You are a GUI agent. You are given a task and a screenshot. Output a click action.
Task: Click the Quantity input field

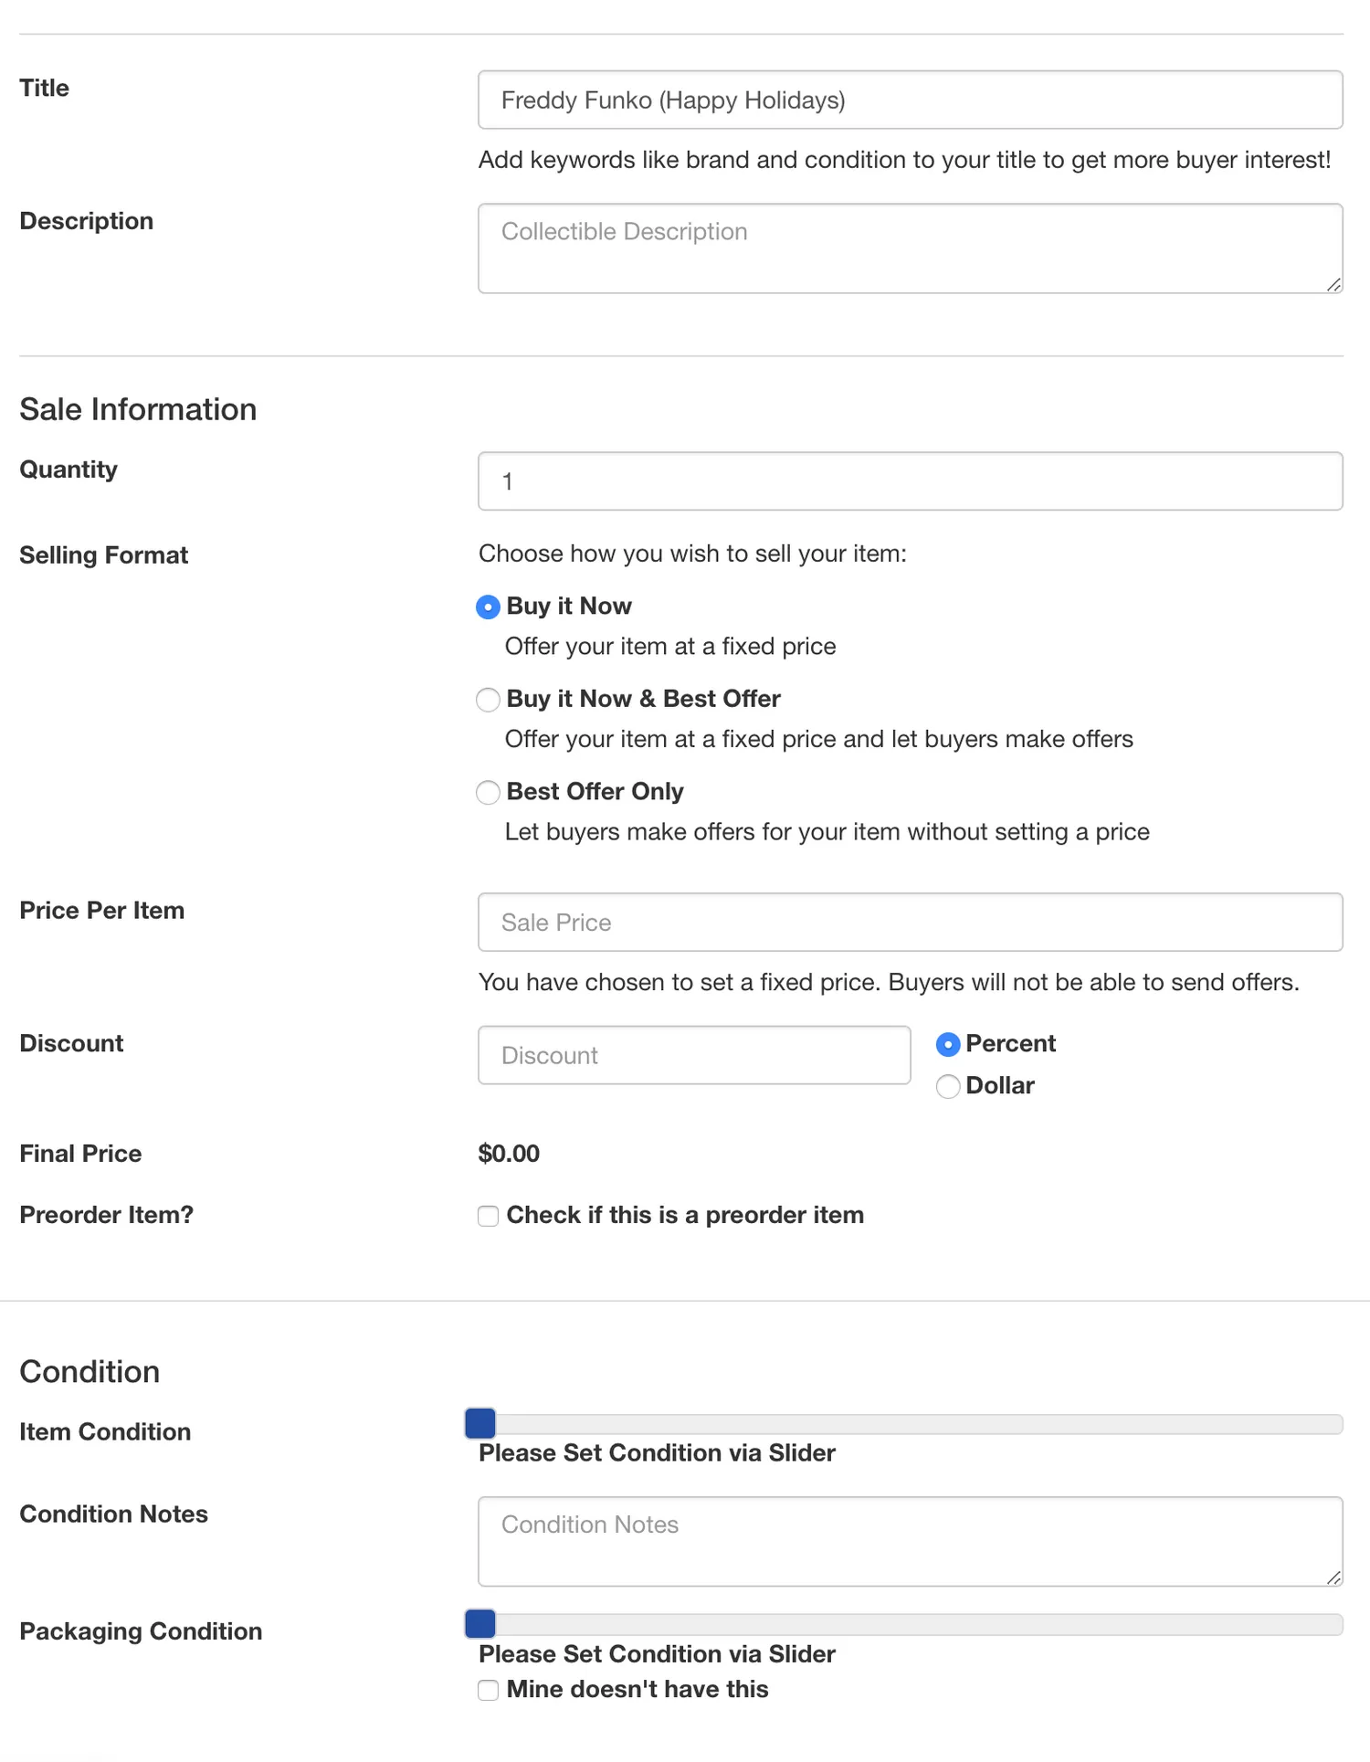(x=909, y=480)
